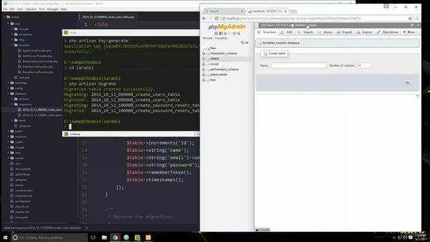Select performance_schema database

point(224,69)
